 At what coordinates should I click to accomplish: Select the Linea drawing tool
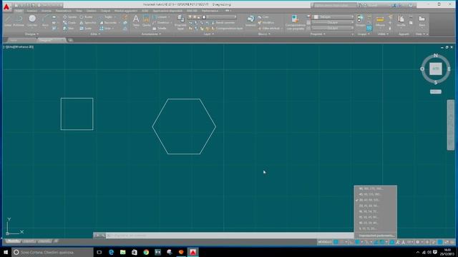pos(8,21)
